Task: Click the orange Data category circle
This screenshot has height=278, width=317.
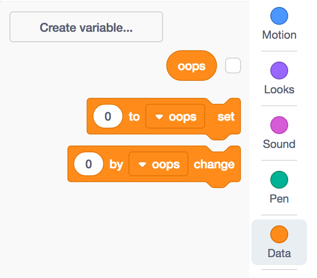Action: 279,234
